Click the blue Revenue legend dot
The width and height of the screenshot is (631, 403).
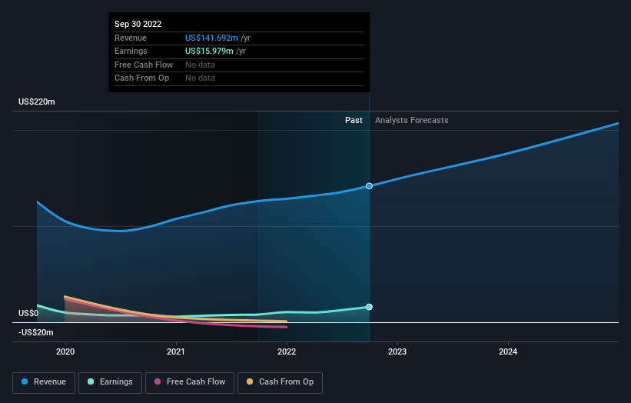[25, 381]
